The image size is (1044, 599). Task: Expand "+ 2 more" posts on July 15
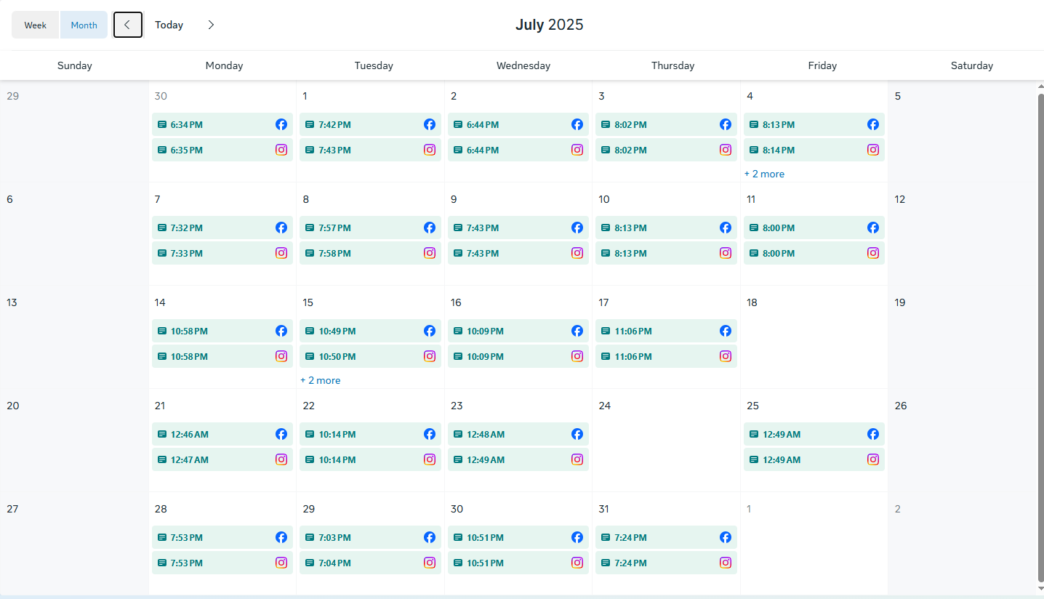321,380
